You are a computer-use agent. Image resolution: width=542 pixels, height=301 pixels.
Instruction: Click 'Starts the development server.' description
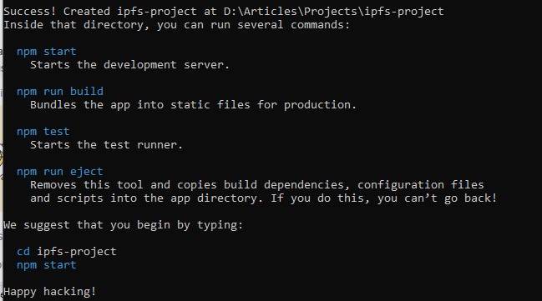click(x=129, y=65)
